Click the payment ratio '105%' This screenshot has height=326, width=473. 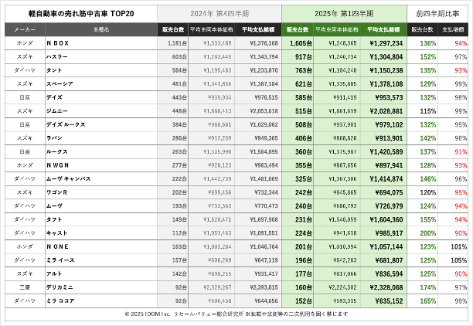click(x=458, y=260)
